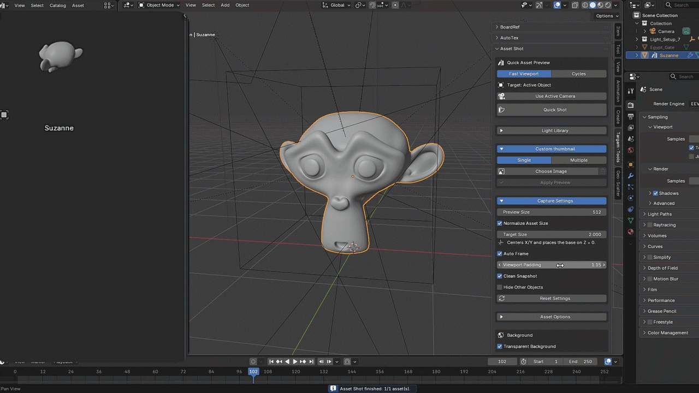Disable the Transparent Background checkbox
Image resolution: width=699 pixels, height=393 pixels.
500,347
